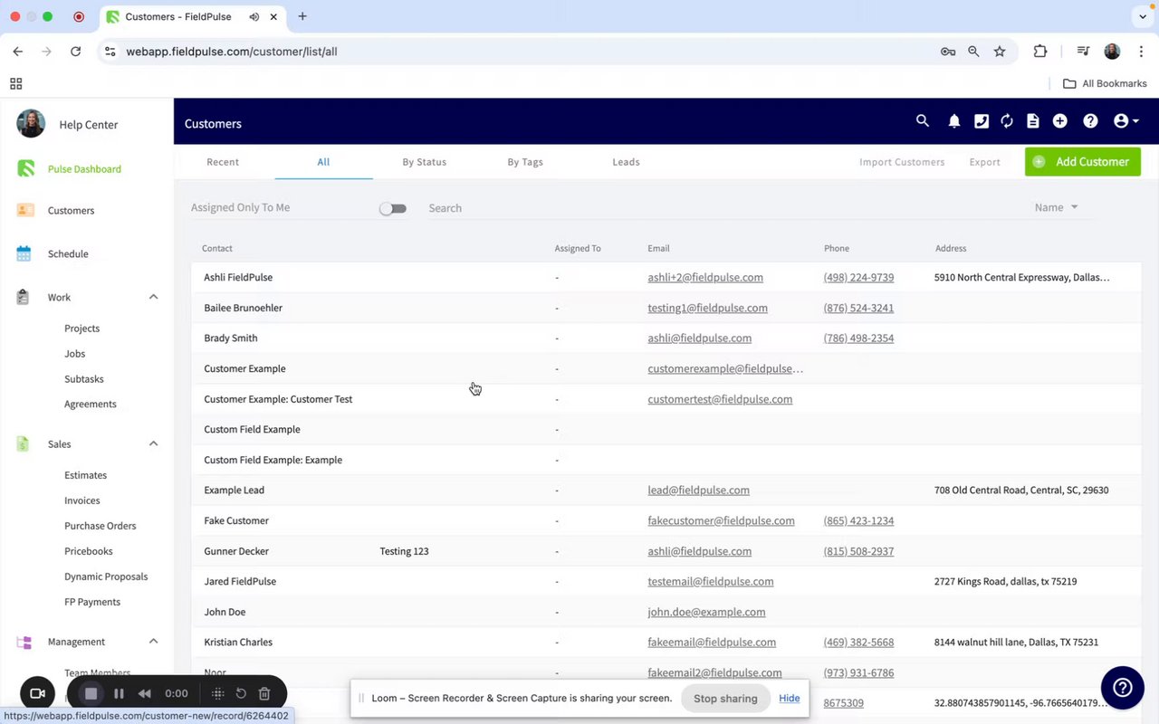Click Import Customers
This screenshot has width=1159, height=724.
tap(902, 162)
